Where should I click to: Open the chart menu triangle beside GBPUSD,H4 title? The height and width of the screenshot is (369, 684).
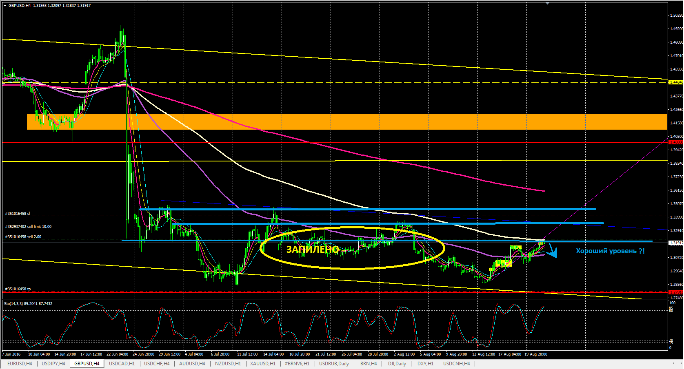click(5, 6)
